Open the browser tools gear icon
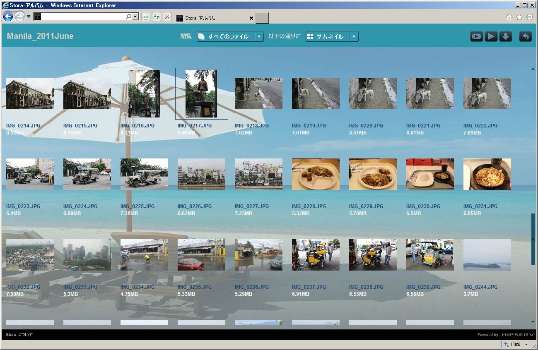 click(529, 17)
